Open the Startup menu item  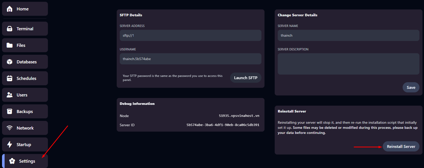click(x=24, y=145)
